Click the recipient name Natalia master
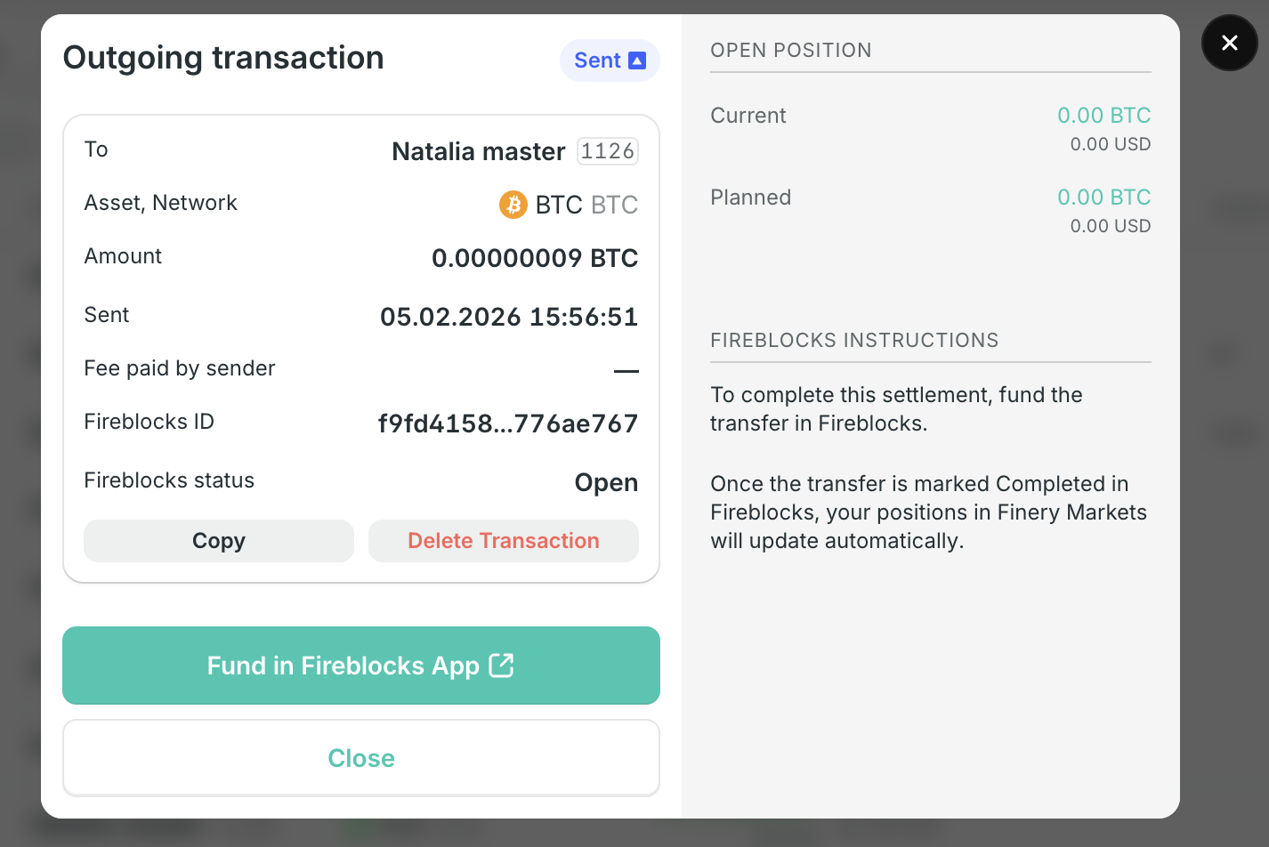The image size is (1269, 847). (x=478, y=152)
